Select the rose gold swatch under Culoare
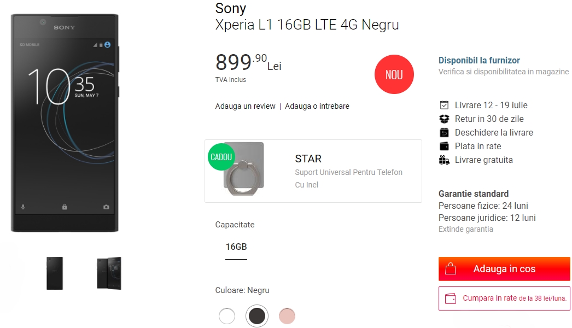Image resolution: width=572 pixels, height=328 pixels. pyautogui.click(x=287, y=316)
